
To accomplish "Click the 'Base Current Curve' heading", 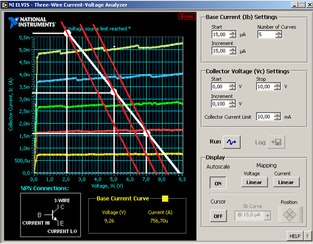I will point(123,199).
